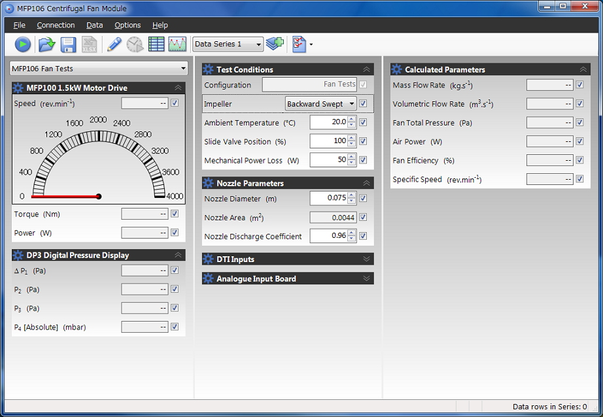This screenshot has width=603, height=417.
Task: Open the MFP106 Fan Tests dropdown
Action: 99,69
